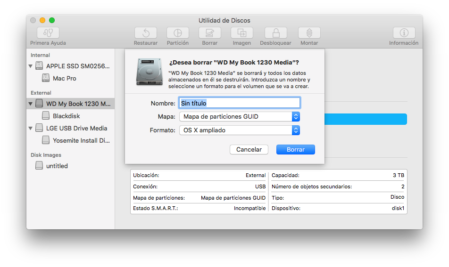Open the Mapa partition scheme dropdown
Image resolution: width=449 pixels, height=267 pixels.
pos(240,117)
